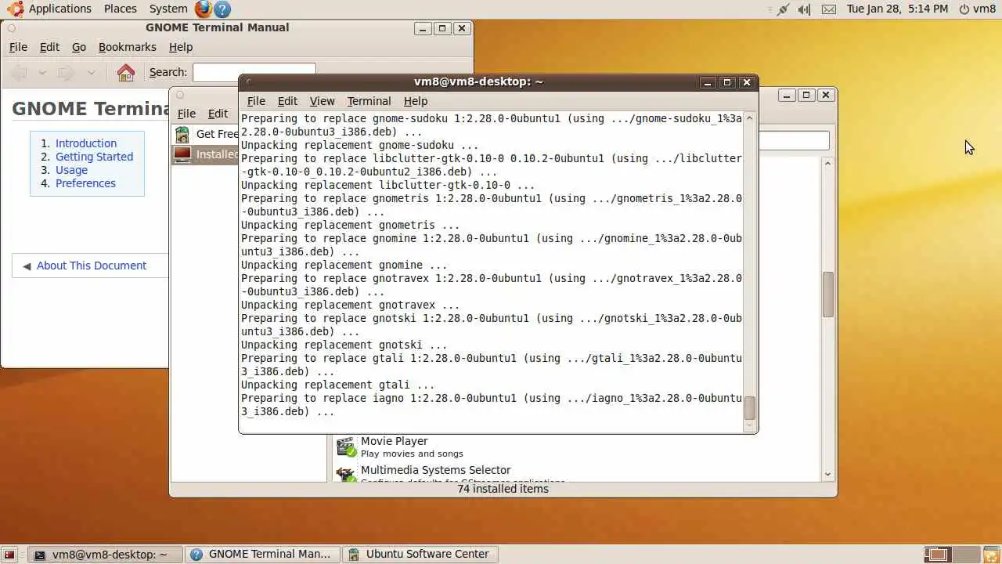
Task: Click the Software Center scrollbar up arrow
Action: (x=828, y=163)
